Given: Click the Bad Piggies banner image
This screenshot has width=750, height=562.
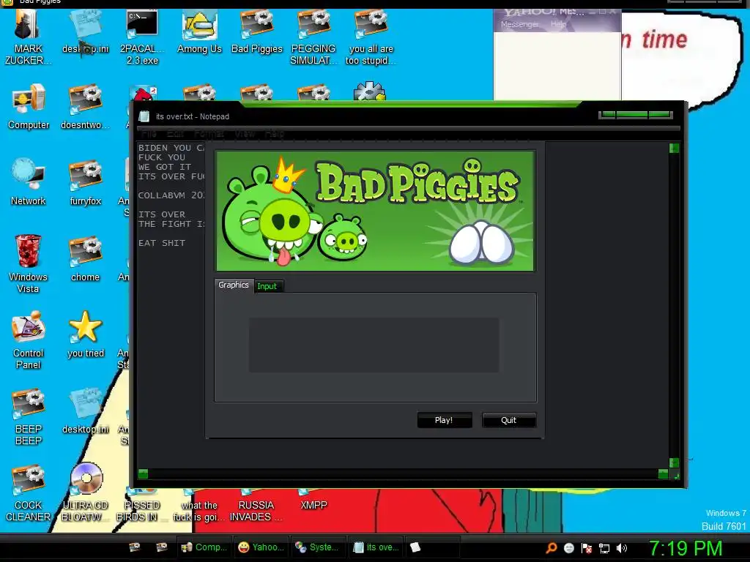Looking at the screenshot, I should tap(376, 211).
